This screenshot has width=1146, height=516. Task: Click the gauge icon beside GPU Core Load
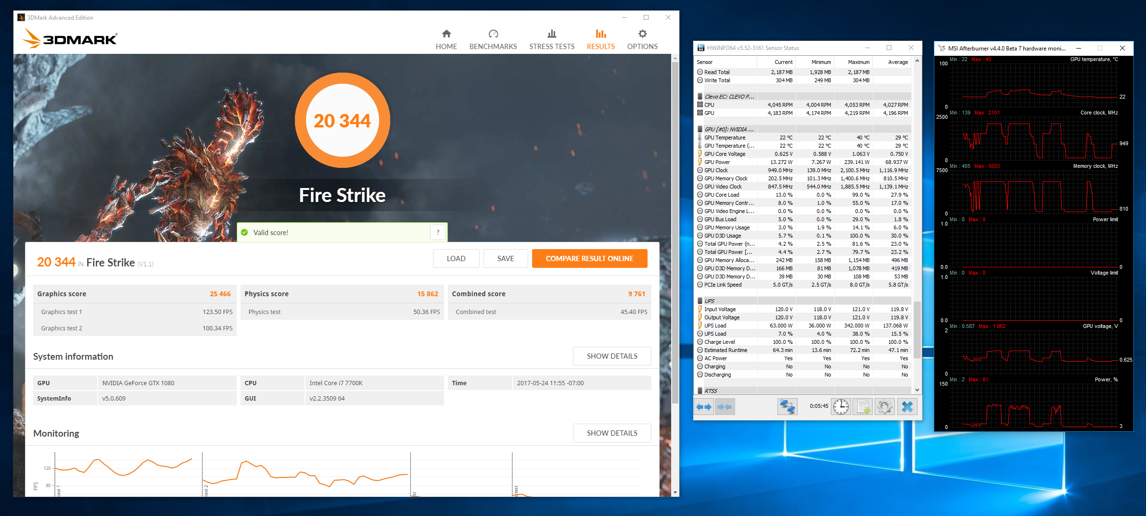point(700,195)
